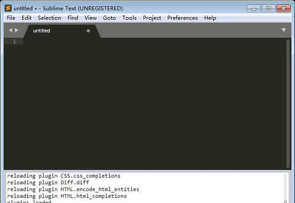Open the Selection menu
Viewport: 295px width, 203px height.
pos(49,18)
